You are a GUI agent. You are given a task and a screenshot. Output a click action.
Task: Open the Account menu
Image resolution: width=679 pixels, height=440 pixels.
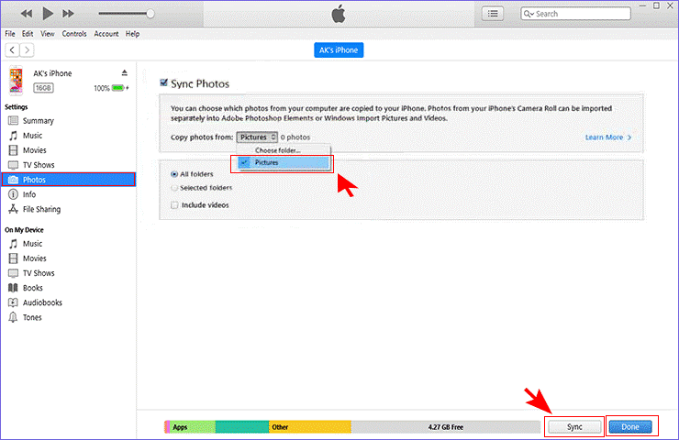[106, 34]
